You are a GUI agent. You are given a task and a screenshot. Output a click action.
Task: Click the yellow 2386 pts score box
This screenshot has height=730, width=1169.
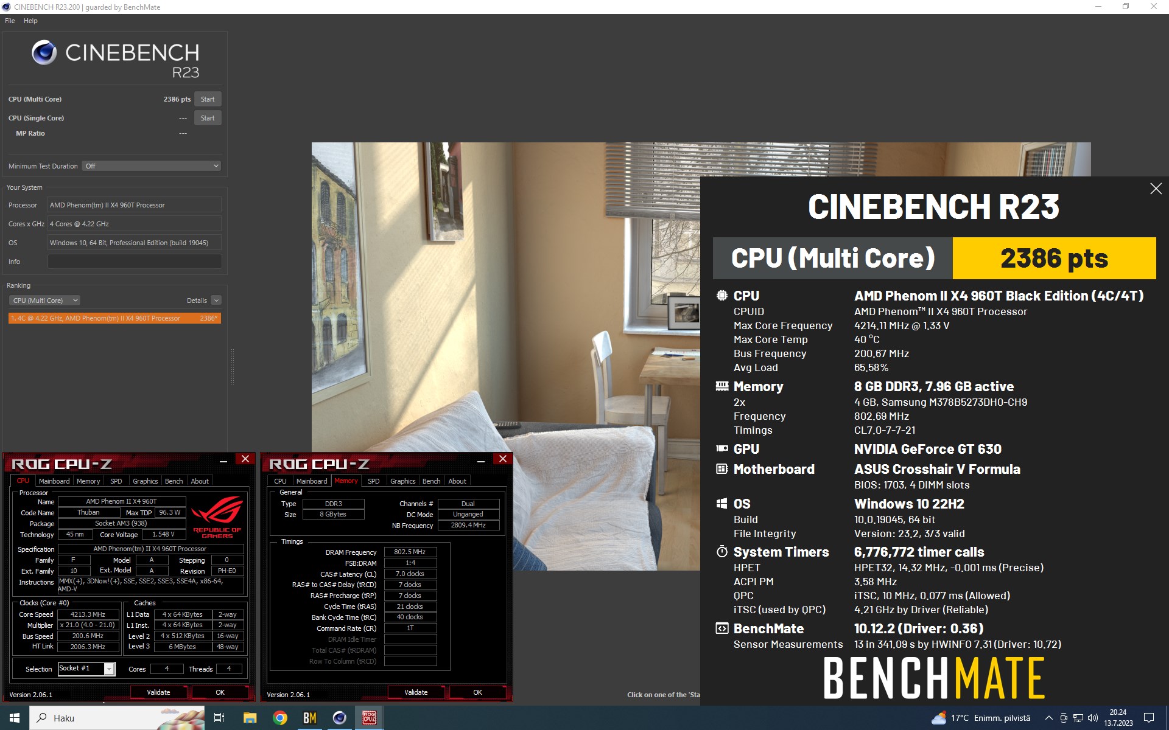click(x=1054, y=258)
